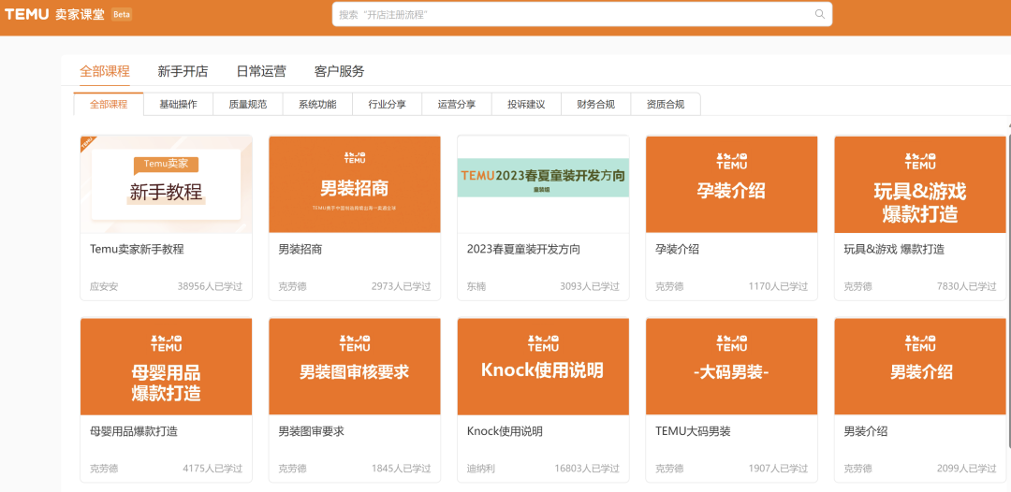Click the 1845人已学过 count
The height and width of the screenshot is (492, 1011).
tap(401, 469)
